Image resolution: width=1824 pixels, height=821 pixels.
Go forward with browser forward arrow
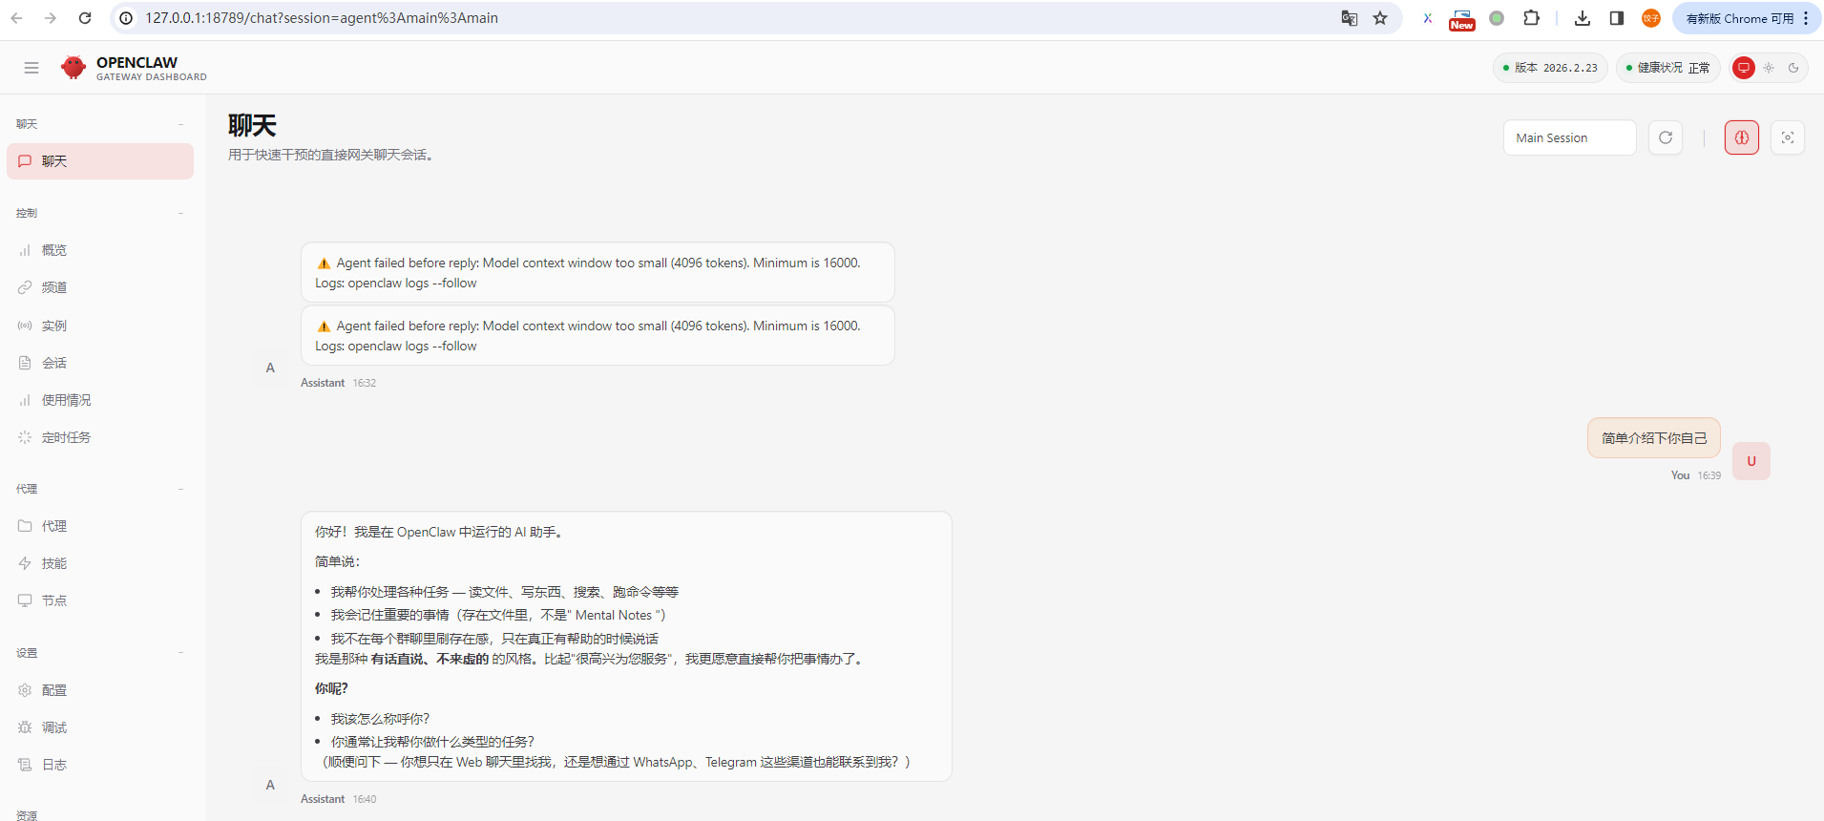pyautogui.click(x=51, y=18)
